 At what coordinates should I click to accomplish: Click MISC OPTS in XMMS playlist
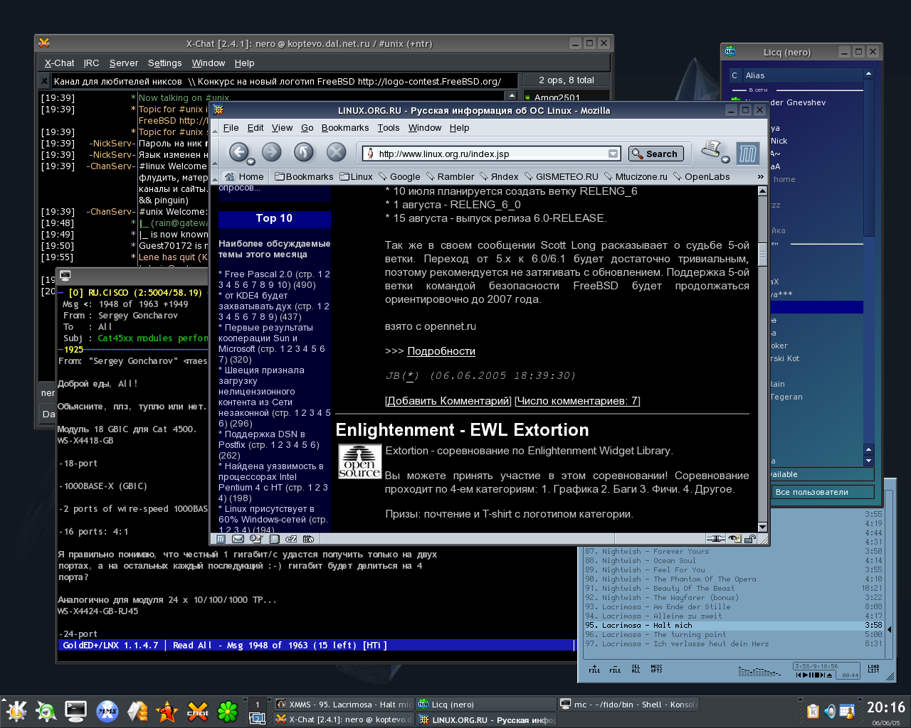tap(656, 669)
